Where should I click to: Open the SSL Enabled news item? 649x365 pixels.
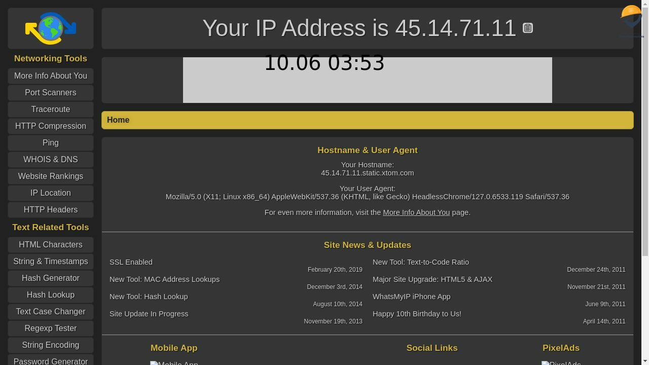131,262
